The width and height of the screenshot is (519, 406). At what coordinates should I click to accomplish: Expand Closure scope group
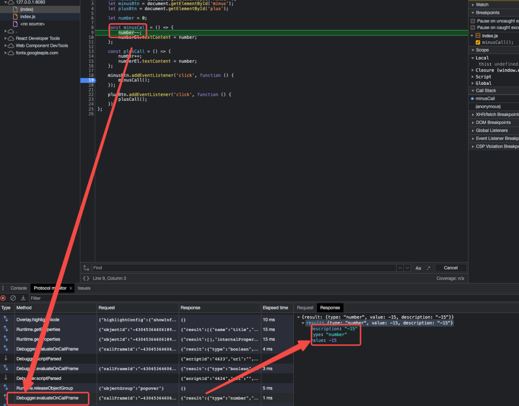pyautogui.click(x=473, y=70)
